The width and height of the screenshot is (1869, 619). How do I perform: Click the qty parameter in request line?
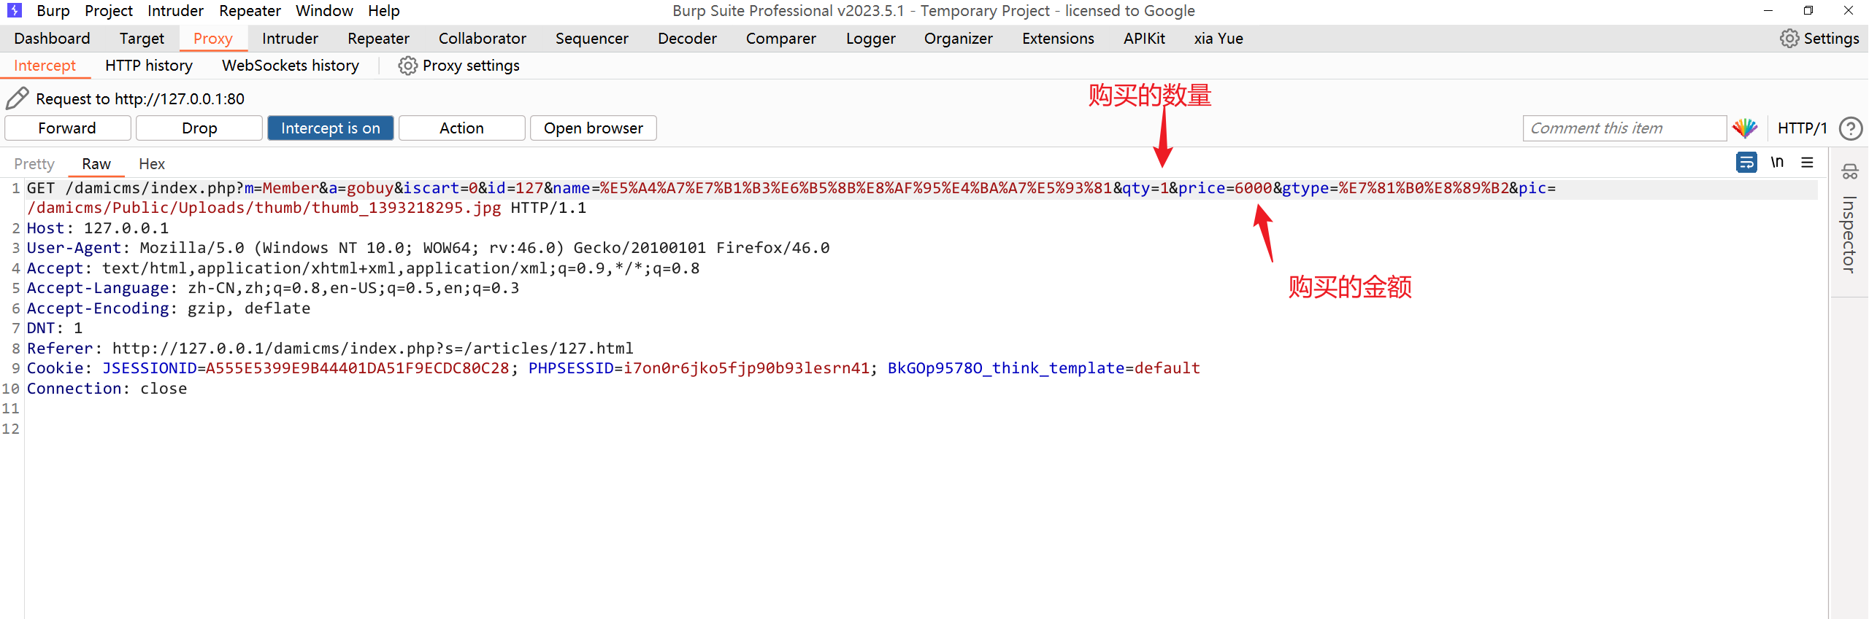click(x=1145, y=188)
